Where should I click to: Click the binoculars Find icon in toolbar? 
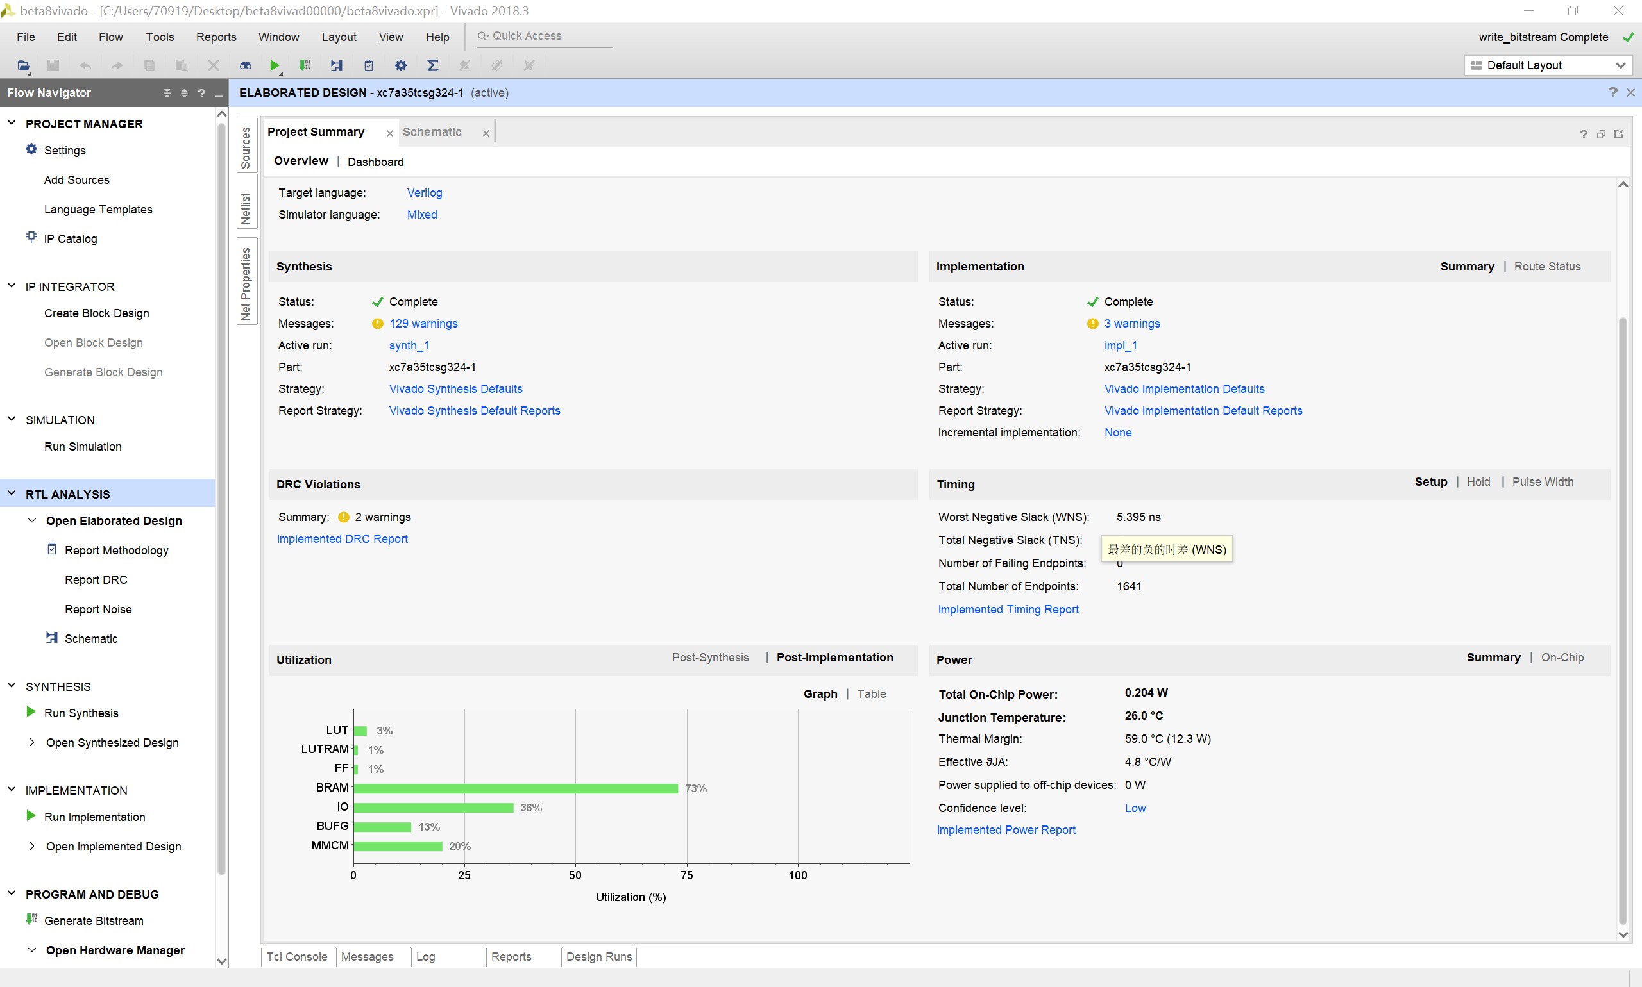pos(246,65)
